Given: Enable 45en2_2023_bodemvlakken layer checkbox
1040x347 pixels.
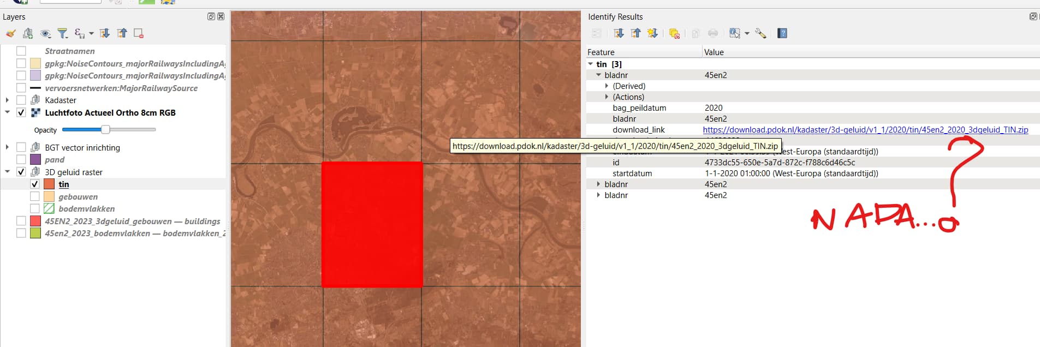Looking at the screenshot, I should [x=21, y=233].
